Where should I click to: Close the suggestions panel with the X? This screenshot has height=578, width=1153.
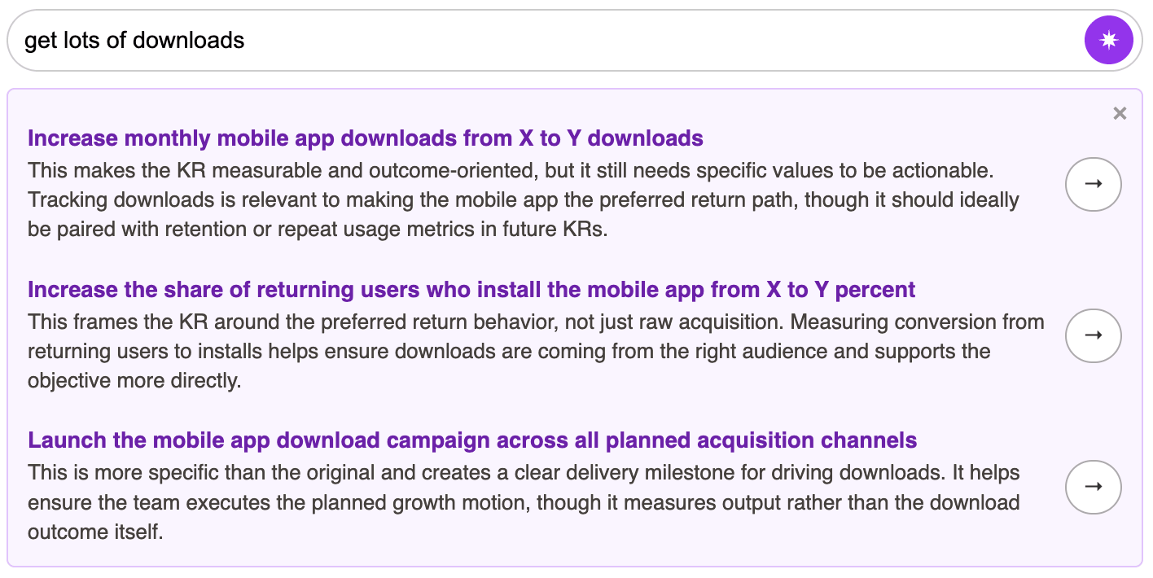[x=1120, y=114]
